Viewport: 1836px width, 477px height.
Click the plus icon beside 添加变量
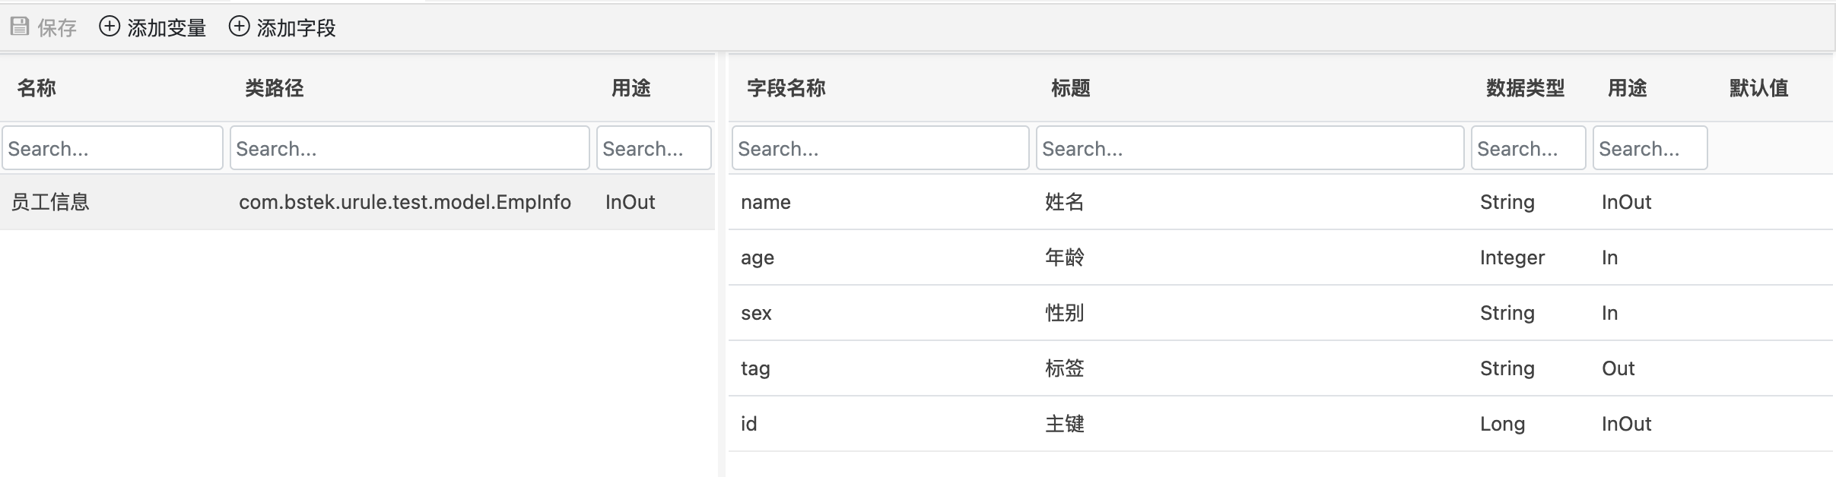point(110,27)
